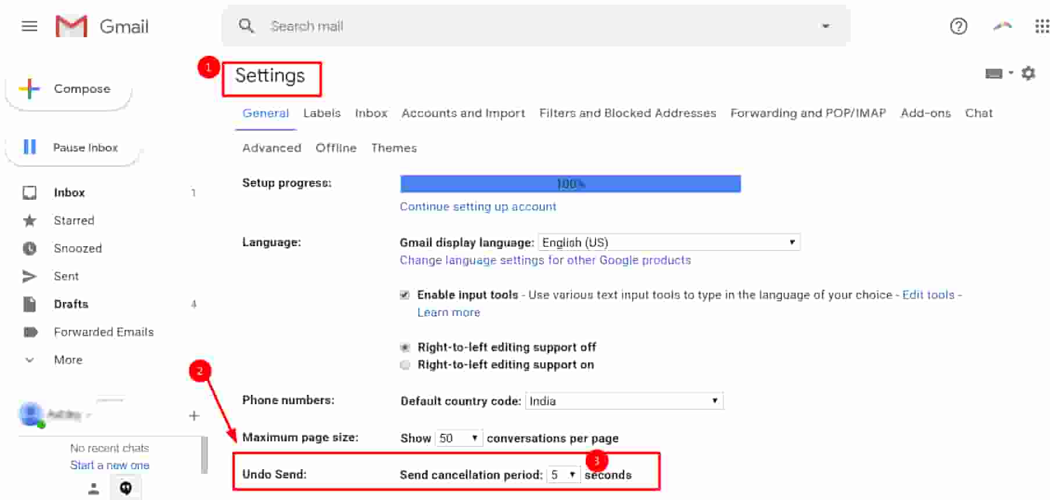Click the Setup progress bar
The image size is (1050, 500).
(x=571, y=184)
